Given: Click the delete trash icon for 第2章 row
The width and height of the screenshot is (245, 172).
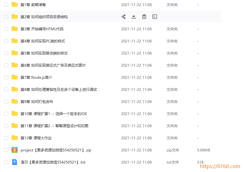Looking at the screenshot, I should pos(144,17).
